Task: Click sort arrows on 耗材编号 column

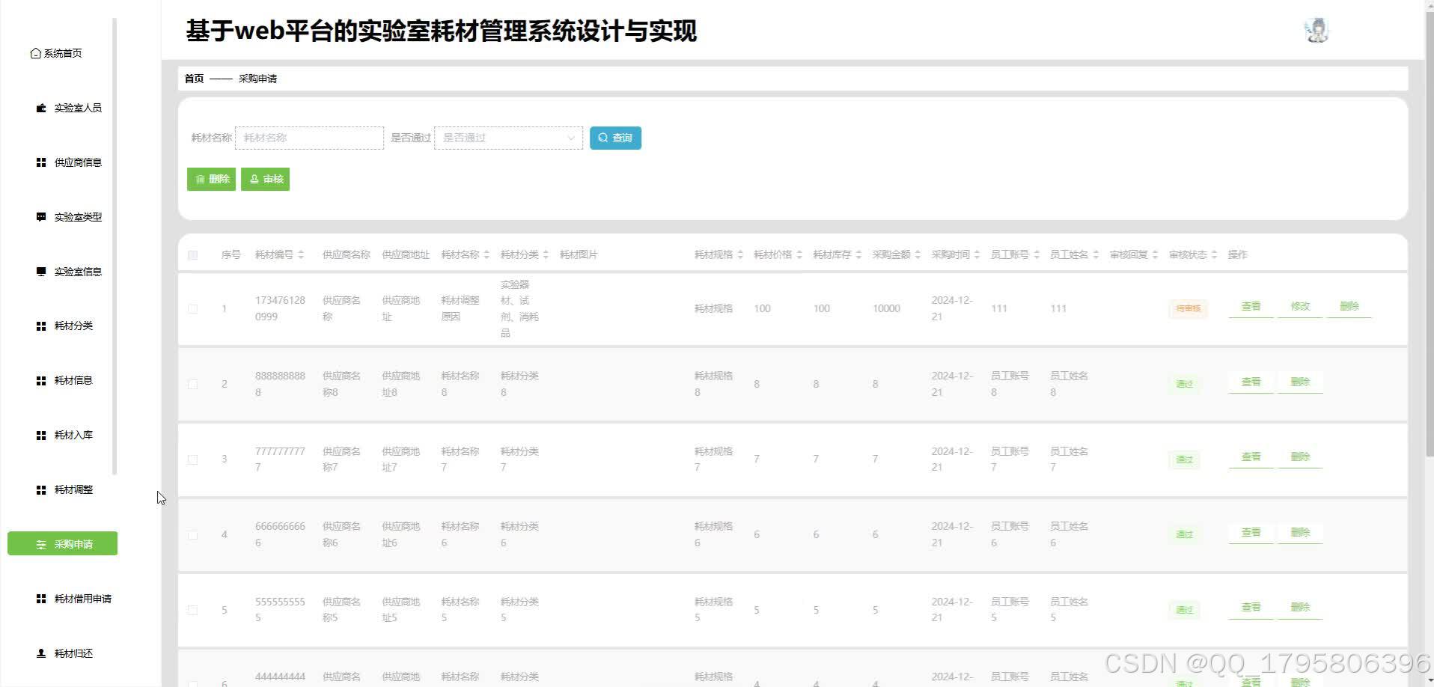Action: [301, 255]
